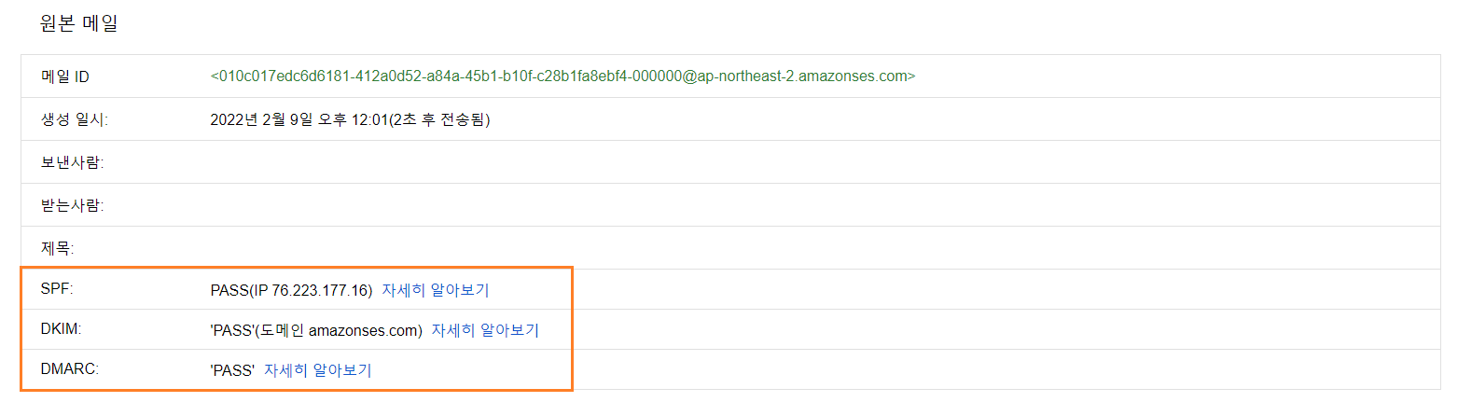This screenshot has height=416, width=1458.
Task: Click the SPF '자세히 알아보기' link
Action: [x=435, y=290]
